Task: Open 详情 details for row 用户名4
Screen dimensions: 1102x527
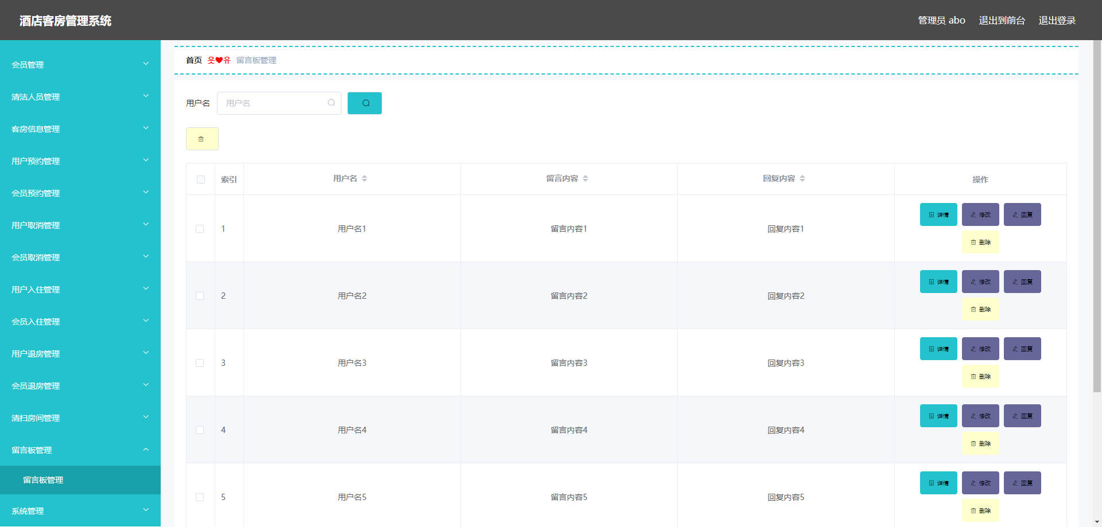Action: point(938,416)
